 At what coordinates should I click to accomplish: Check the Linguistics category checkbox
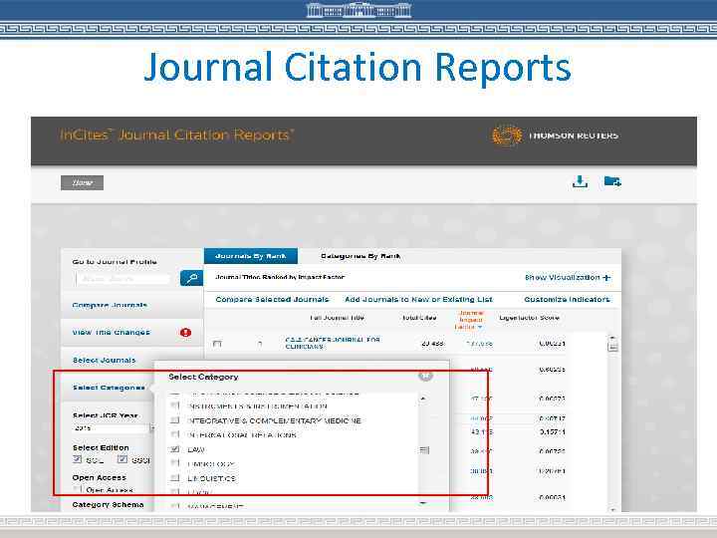click(x=174, y=478)
